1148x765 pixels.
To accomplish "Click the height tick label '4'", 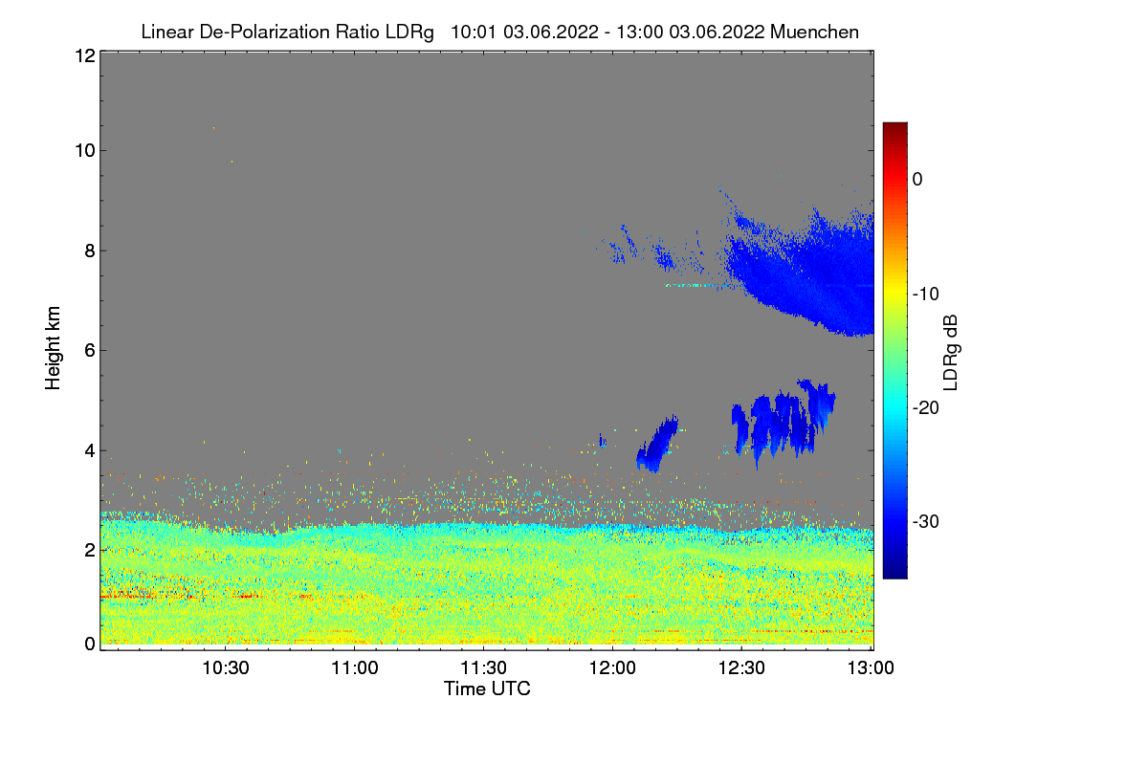I will 88,450.
